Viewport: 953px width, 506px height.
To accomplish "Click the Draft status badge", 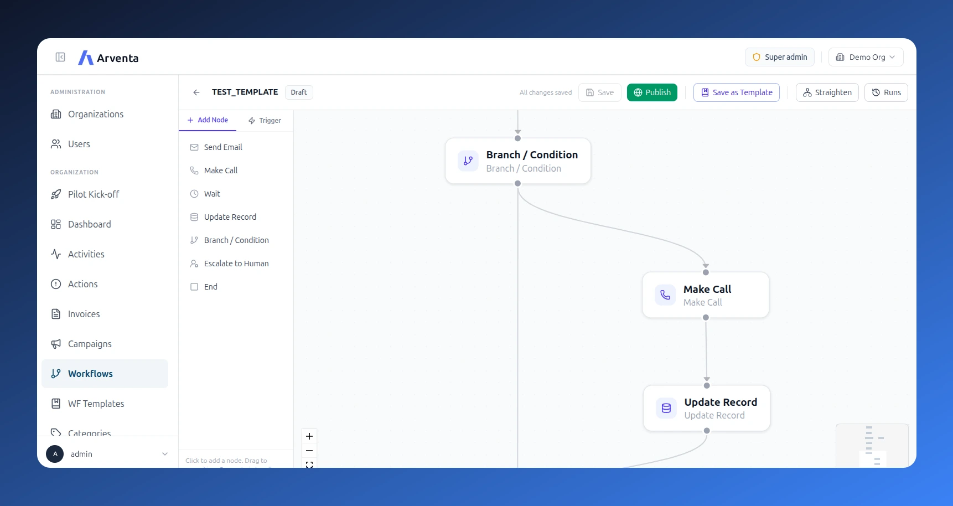I will point(299,92).
